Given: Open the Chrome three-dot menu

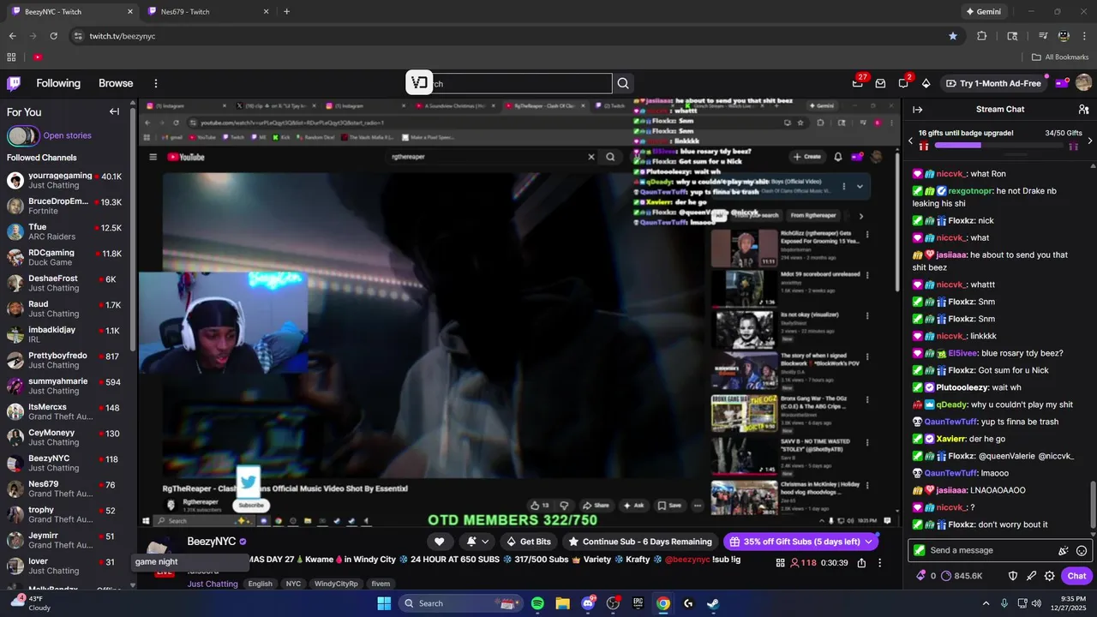Looking at the screenshot, I should coord(1084,36).
